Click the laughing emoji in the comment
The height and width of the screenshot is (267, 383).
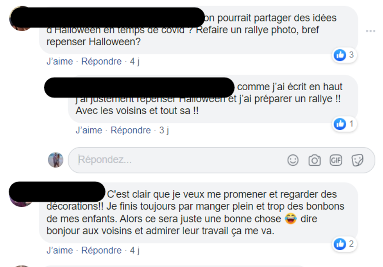tap(291, 219)
